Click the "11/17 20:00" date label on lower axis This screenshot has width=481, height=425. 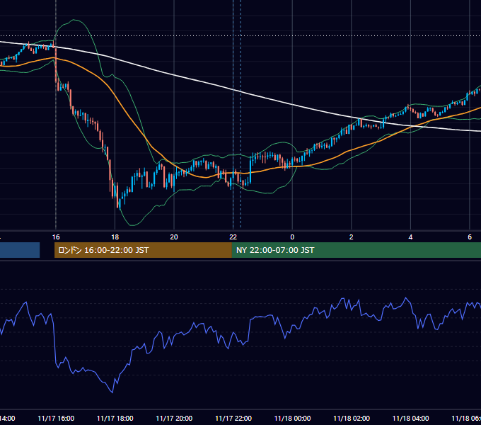point(174,418)
